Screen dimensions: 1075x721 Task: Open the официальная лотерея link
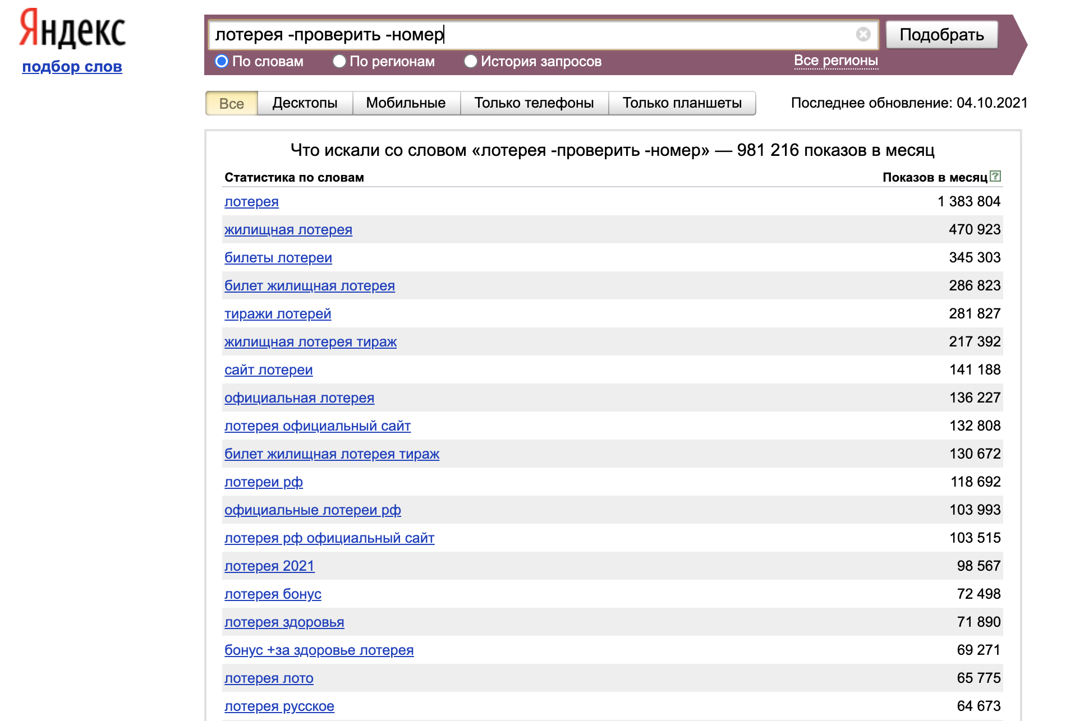(299, 398)
